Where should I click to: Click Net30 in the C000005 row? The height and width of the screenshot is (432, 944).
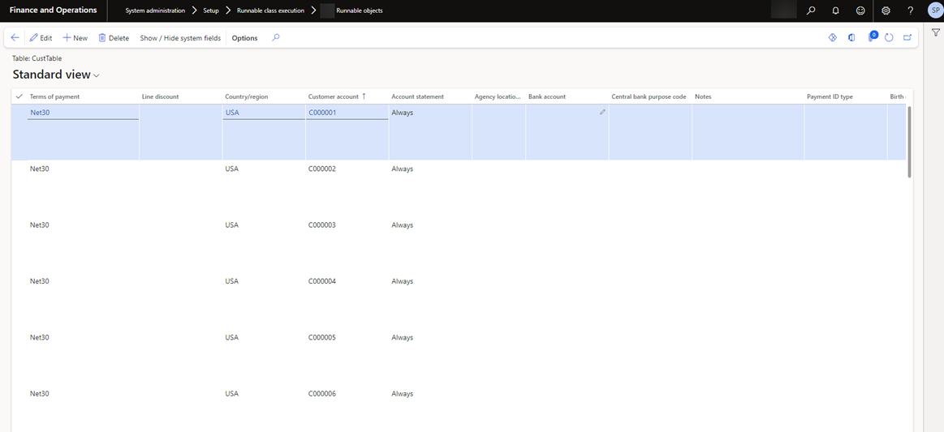click(39, 338)
